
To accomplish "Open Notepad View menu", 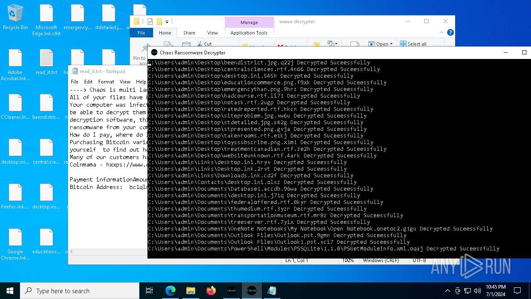I will tap(125, 82).
